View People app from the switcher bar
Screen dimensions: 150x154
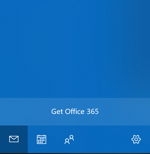(69, 139)
